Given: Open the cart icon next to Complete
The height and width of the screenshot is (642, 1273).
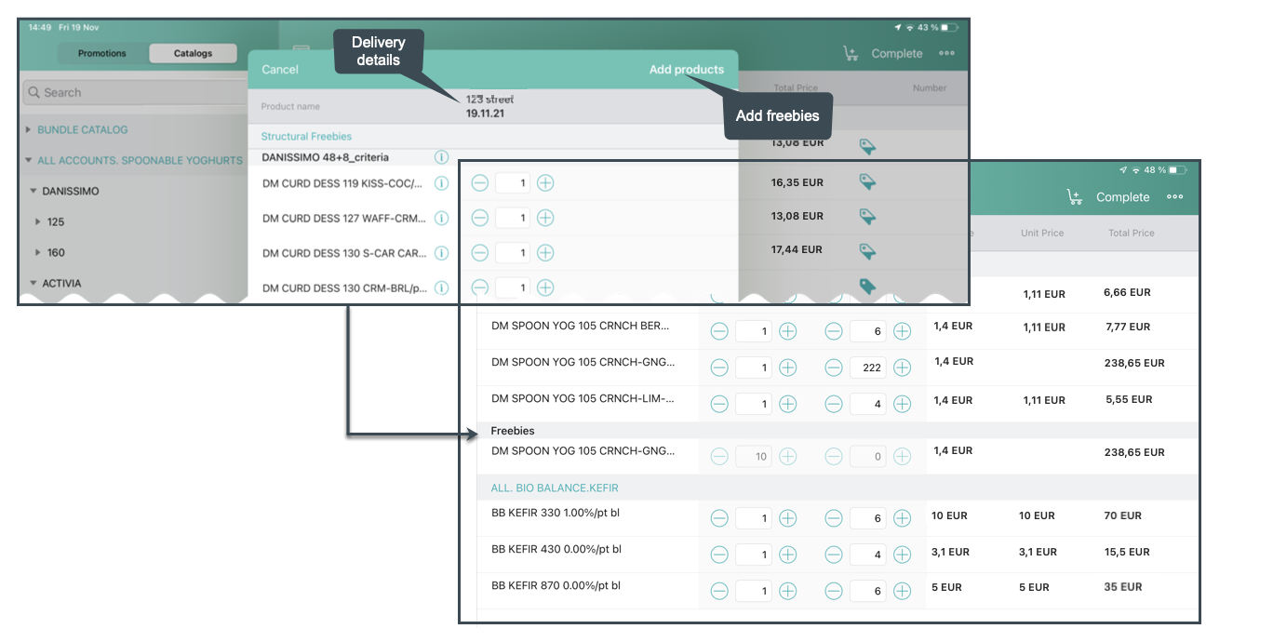Looking at the screenshot, I should click(x=850, y=53).
